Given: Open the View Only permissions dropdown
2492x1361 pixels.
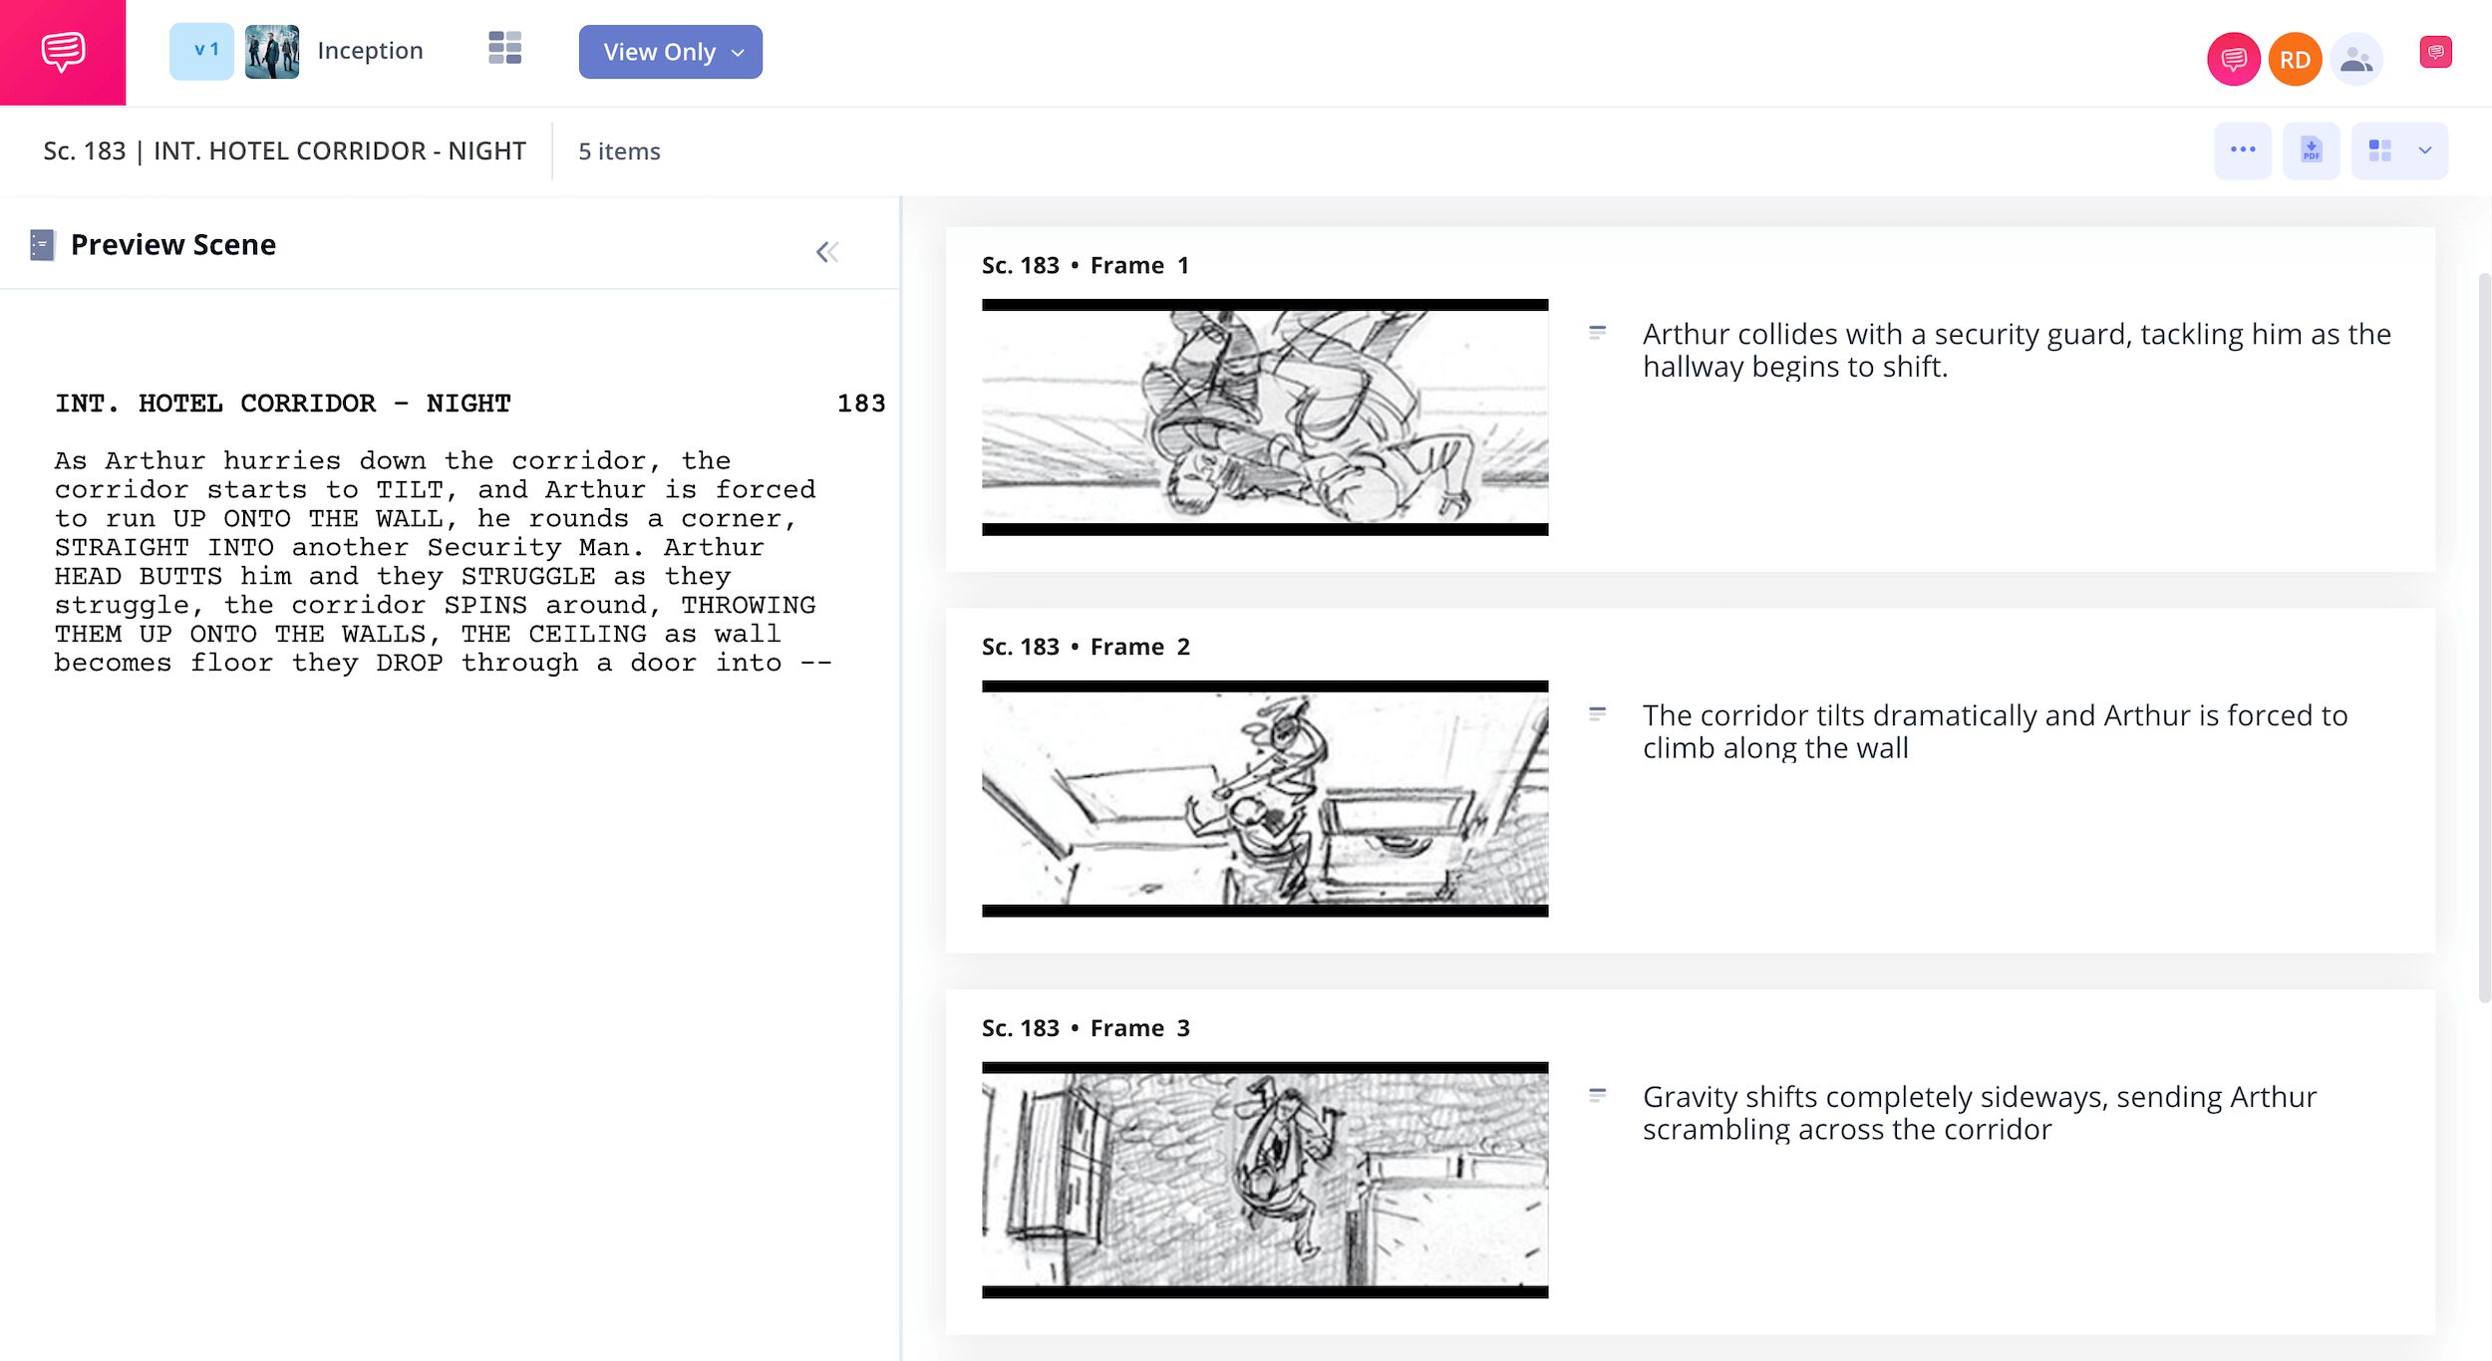Looking at the screenshot, I should pos(670,52).
